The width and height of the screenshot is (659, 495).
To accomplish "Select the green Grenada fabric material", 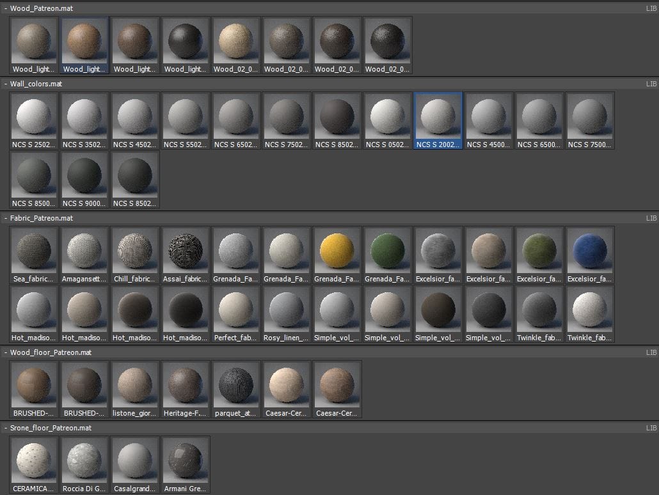I will tap(388, 250).
